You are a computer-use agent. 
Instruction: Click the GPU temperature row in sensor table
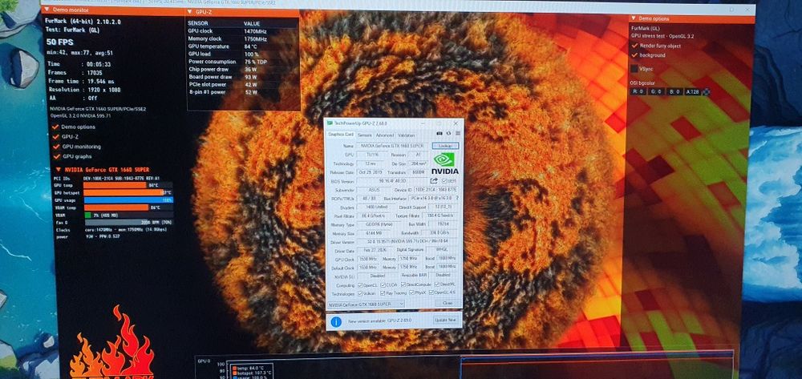[242, 46]
